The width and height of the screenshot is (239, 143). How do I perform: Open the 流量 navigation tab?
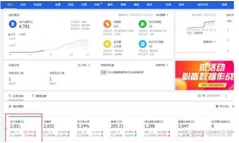(58, 5)
